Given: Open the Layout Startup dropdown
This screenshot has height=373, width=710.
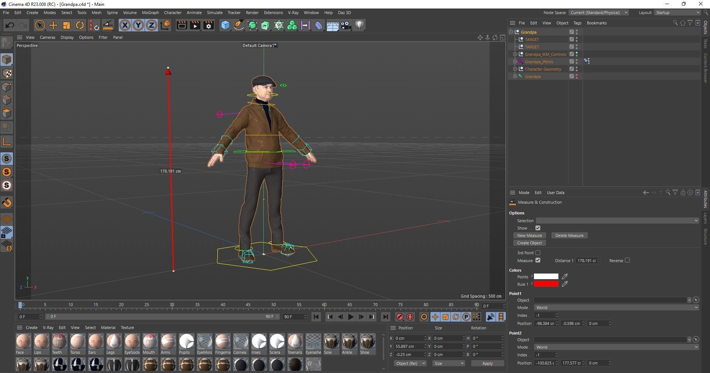Looking at the screenshot, I should coord(677,13).
